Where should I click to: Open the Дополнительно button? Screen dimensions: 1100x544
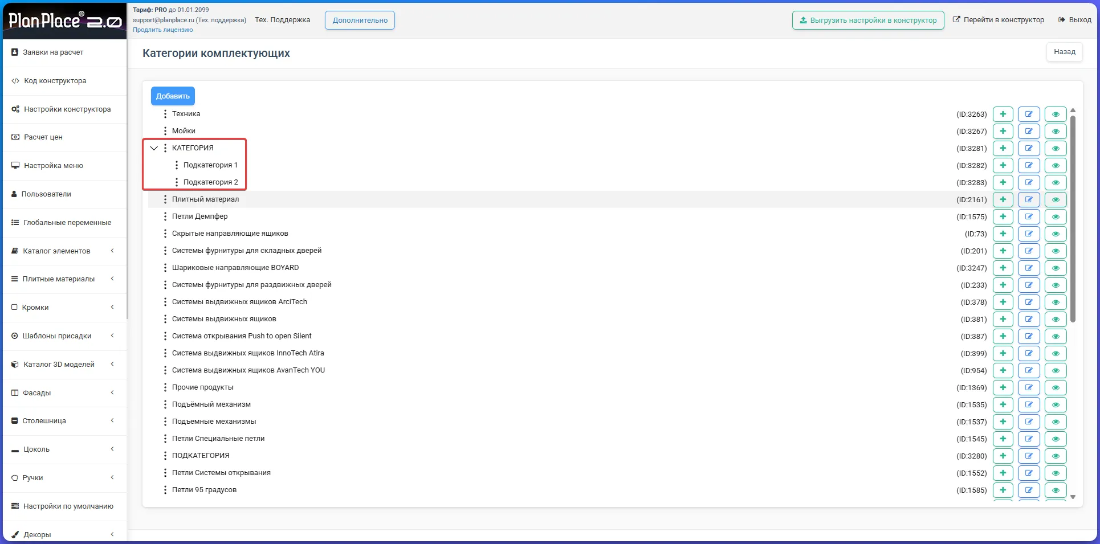point(360,21)
